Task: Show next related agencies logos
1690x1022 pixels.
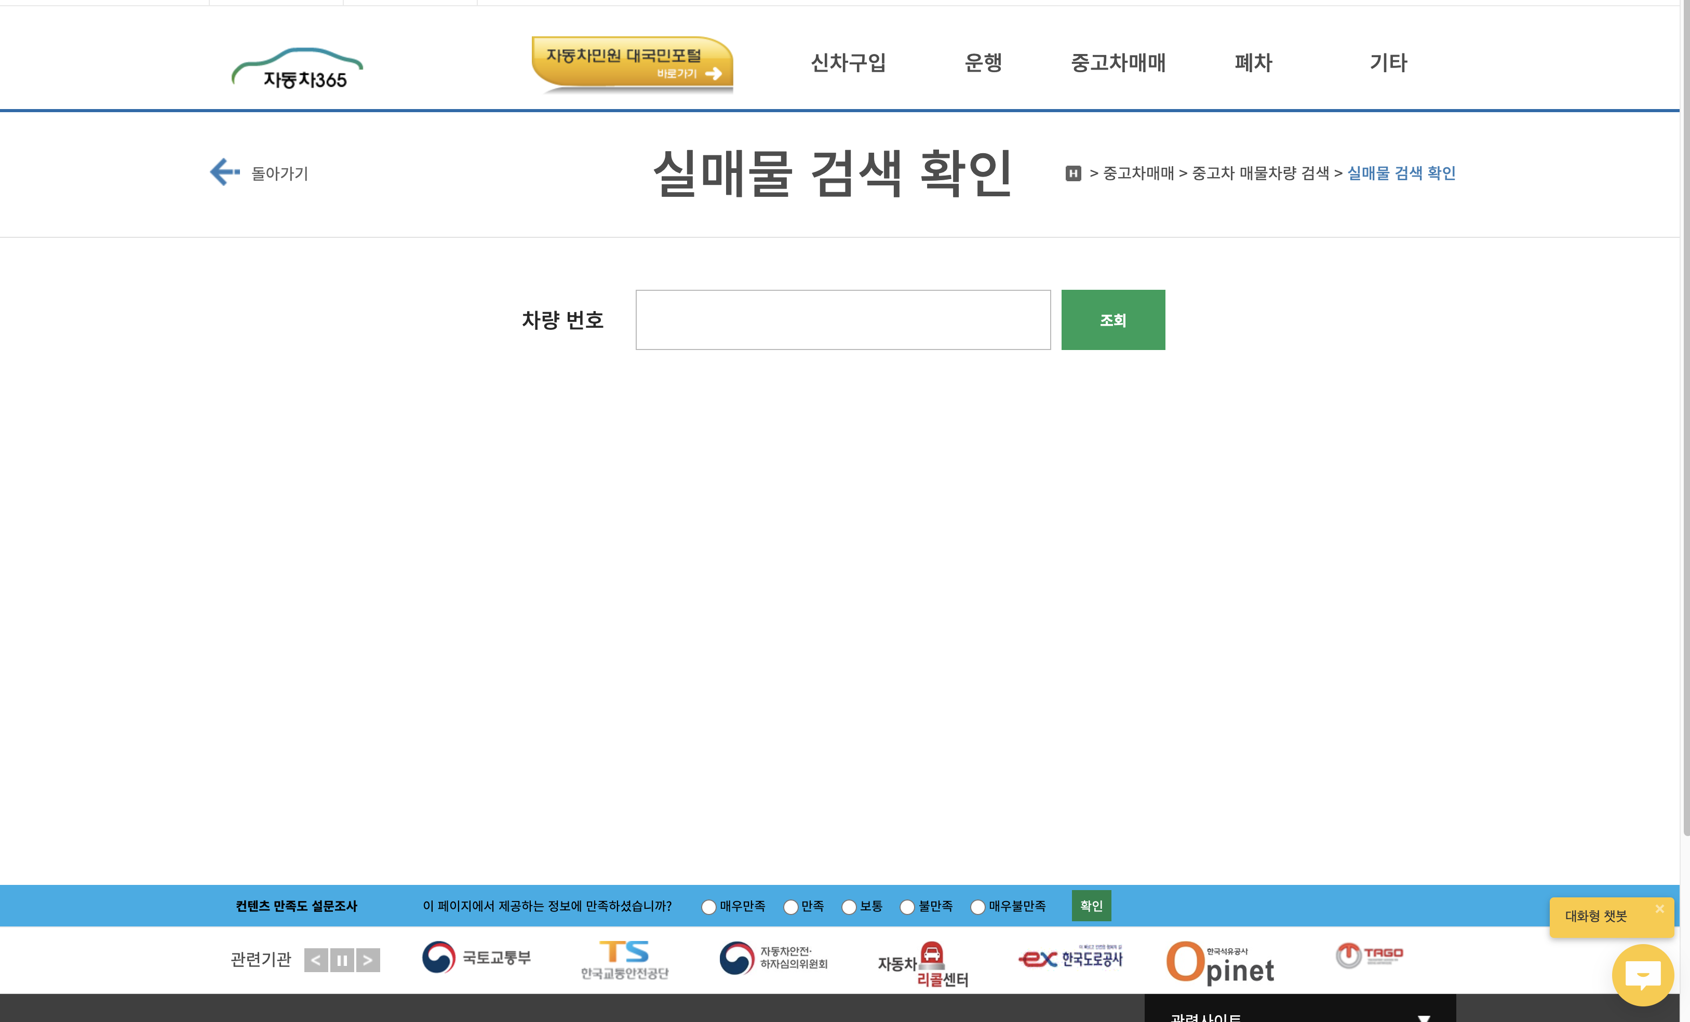Action: click(368, 960)
